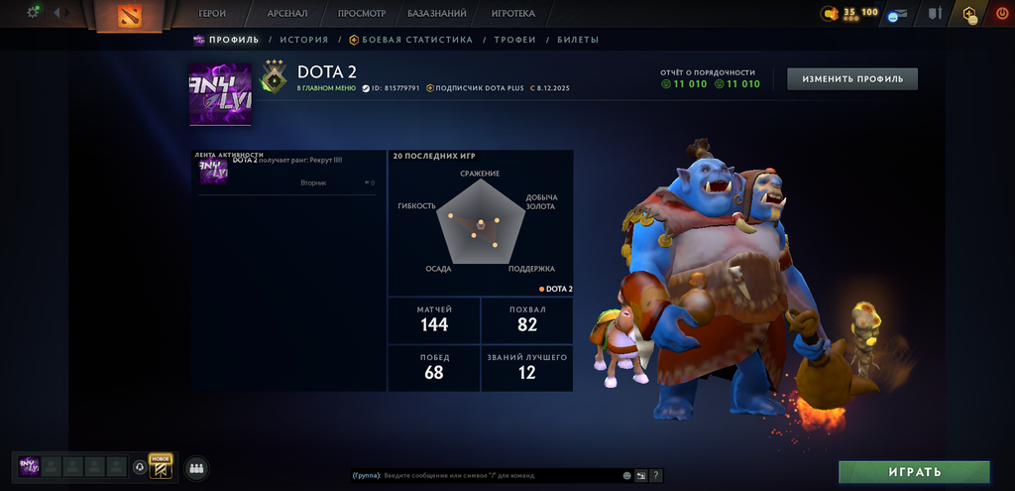
Task: Click the green ИГРАТЬ button
Action: [914, 472]
